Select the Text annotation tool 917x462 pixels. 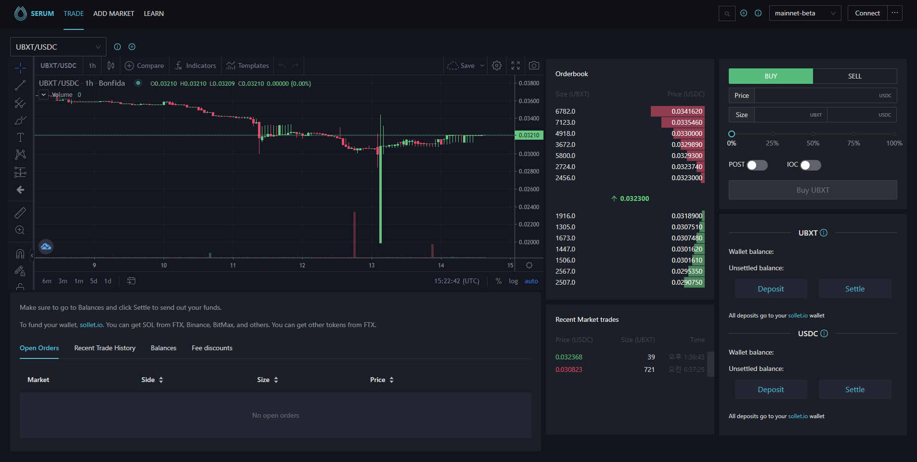(x=20, y=137)
